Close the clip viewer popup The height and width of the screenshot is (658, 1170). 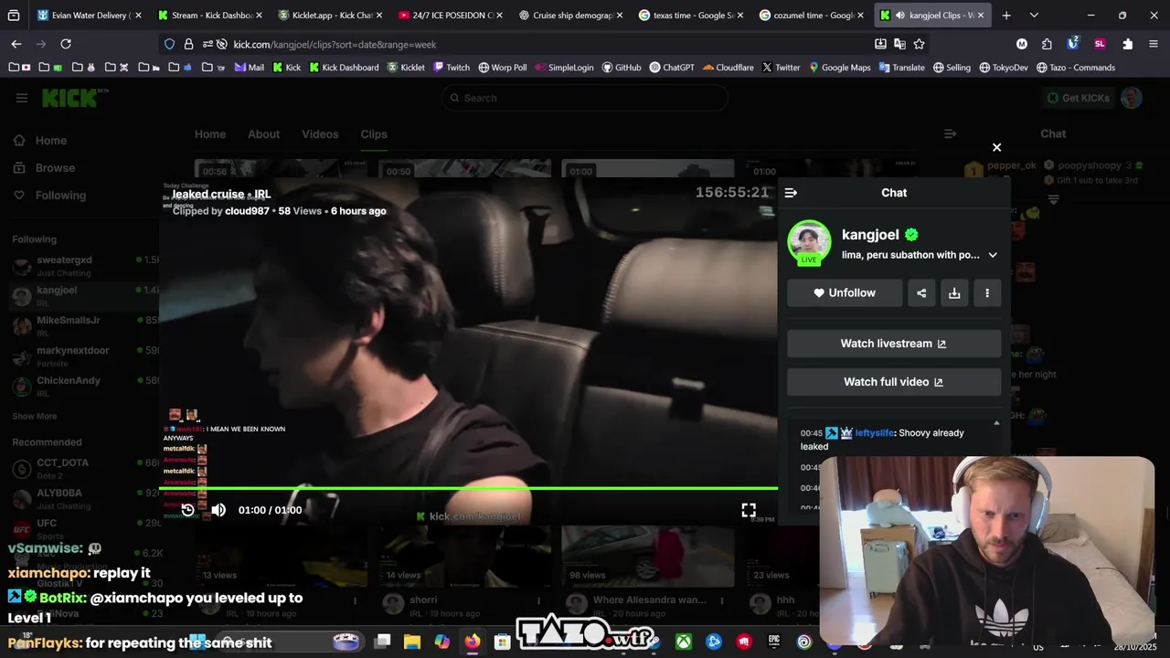pos(996,147)
